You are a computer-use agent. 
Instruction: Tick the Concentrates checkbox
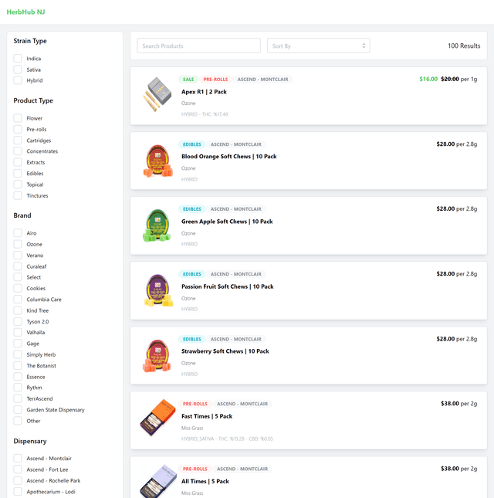click(18, 151)
